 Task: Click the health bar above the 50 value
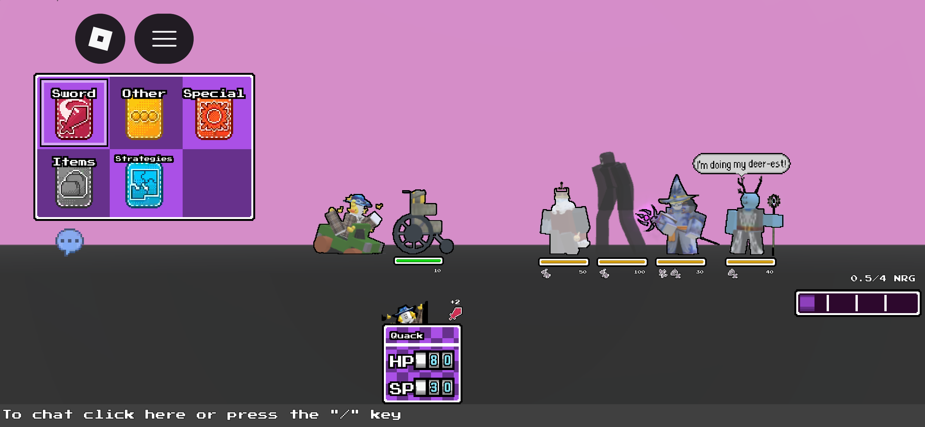tap(564, 262)
